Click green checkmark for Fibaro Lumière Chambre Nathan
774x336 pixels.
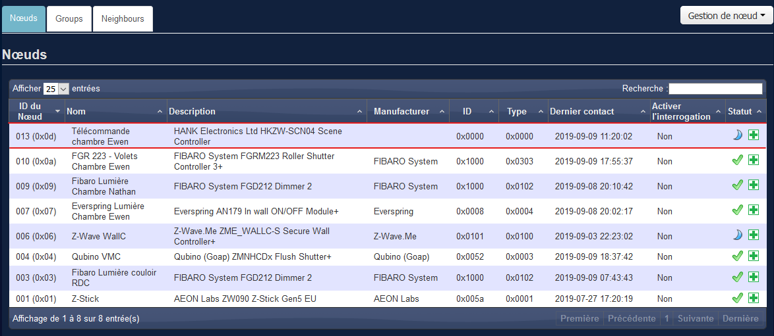[x=738, y=185]
